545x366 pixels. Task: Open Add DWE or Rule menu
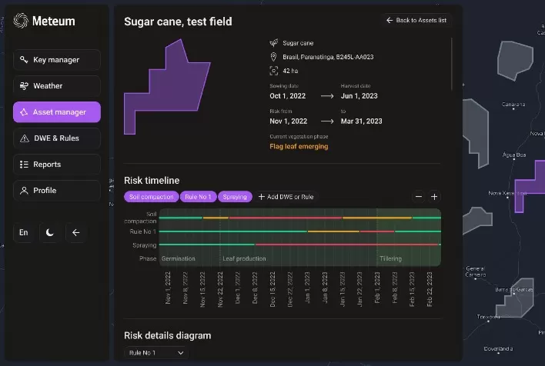(286, 197)
